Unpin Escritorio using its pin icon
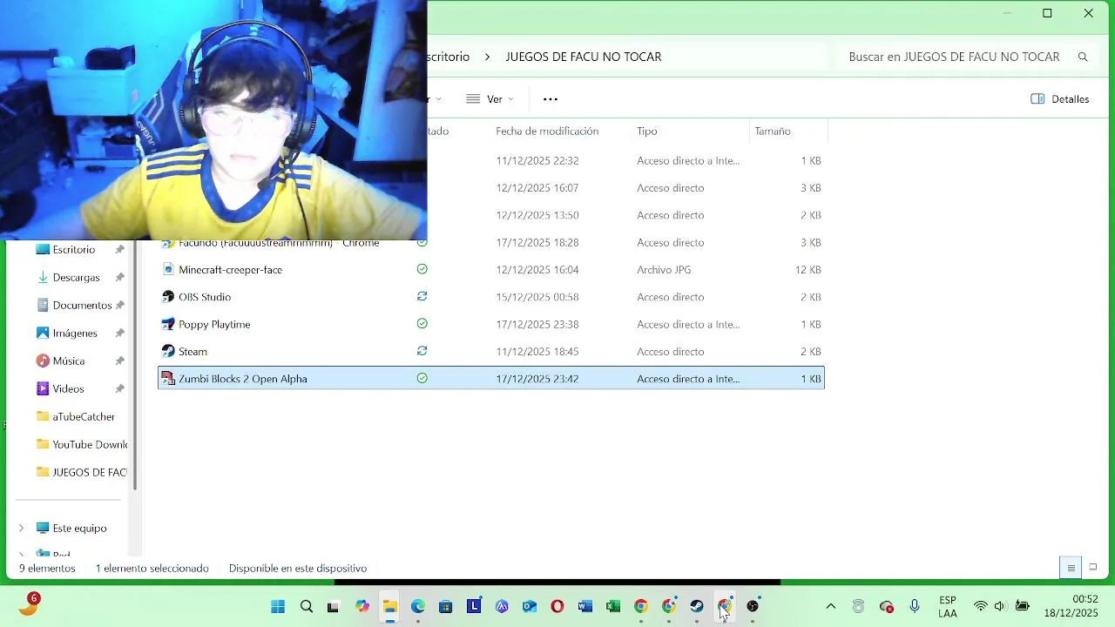This screenshot has height=627, width=1115. coord(120,250)
